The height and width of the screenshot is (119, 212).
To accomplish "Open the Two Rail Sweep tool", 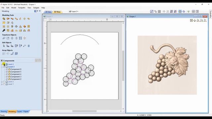I will 8,19.
